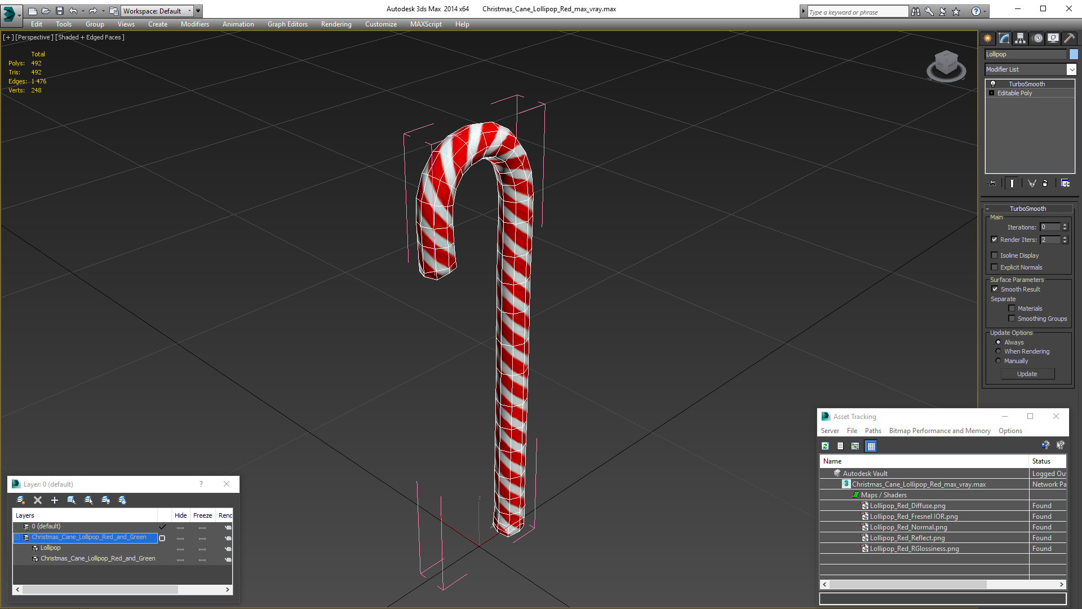Click the TurboSmooth Update button
Image resolution: width=1082 pixels, height=609 pixels.
[1027, 374]
